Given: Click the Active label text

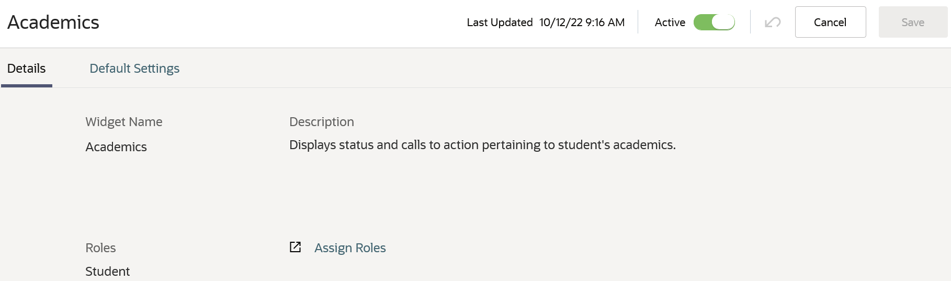Looking at the screenshot, I should [x=670, y=23].
